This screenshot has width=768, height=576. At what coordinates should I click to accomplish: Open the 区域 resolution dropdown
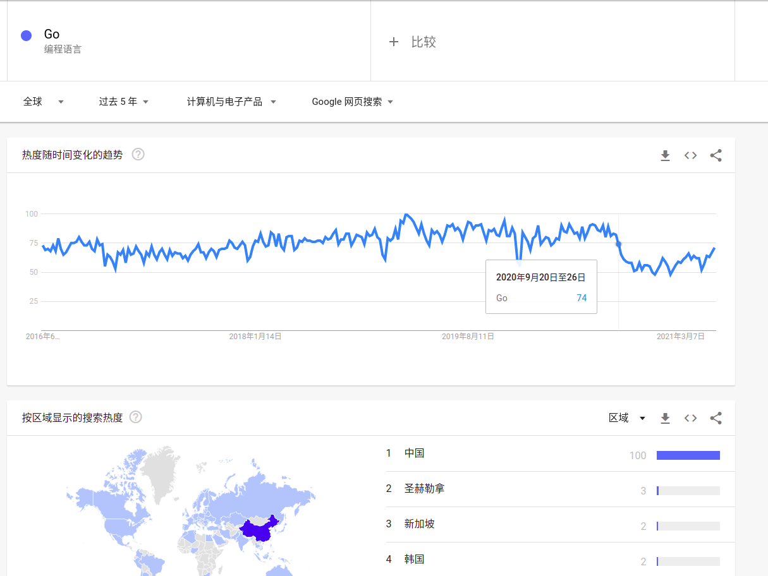pos(627,418)
